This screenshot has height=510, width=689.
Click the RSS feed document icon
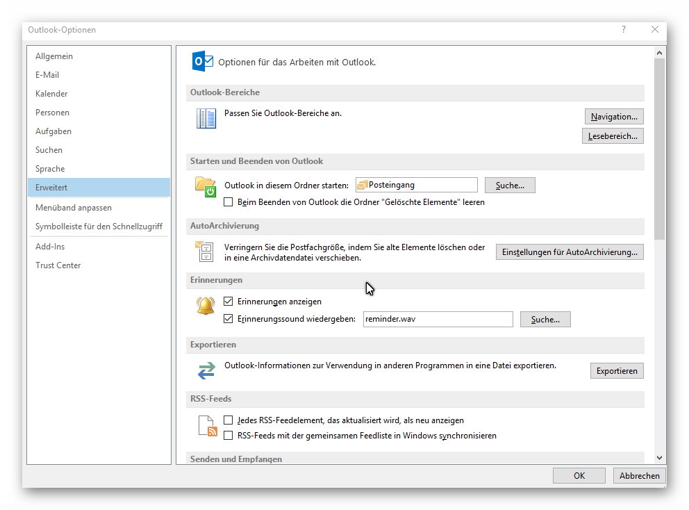tap(208, 426)
